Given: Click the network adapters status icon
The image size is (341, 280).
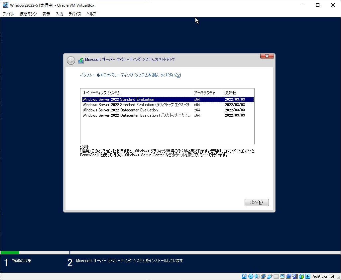Looking at the screenshot, I should [x=263, y=276].
